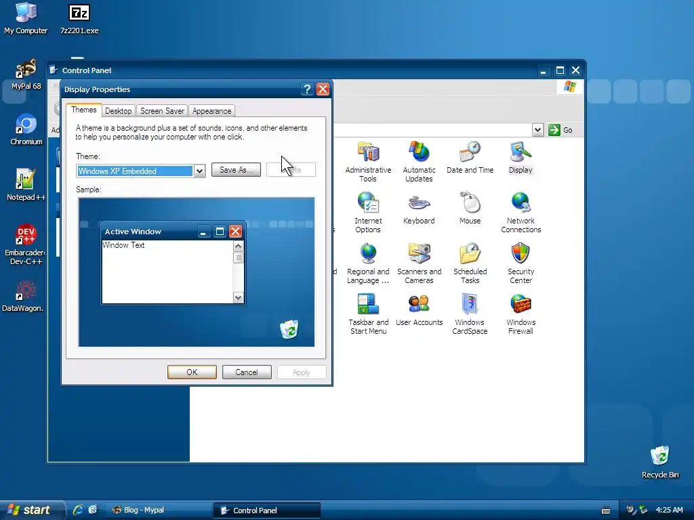694x520 pixels.
Task: Switch to the Screen Saver tab
Action: point(162,111)
